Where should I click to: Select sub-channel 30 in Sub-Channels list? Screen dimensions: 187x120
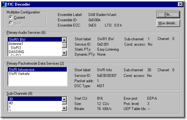(x=35, y=99)
